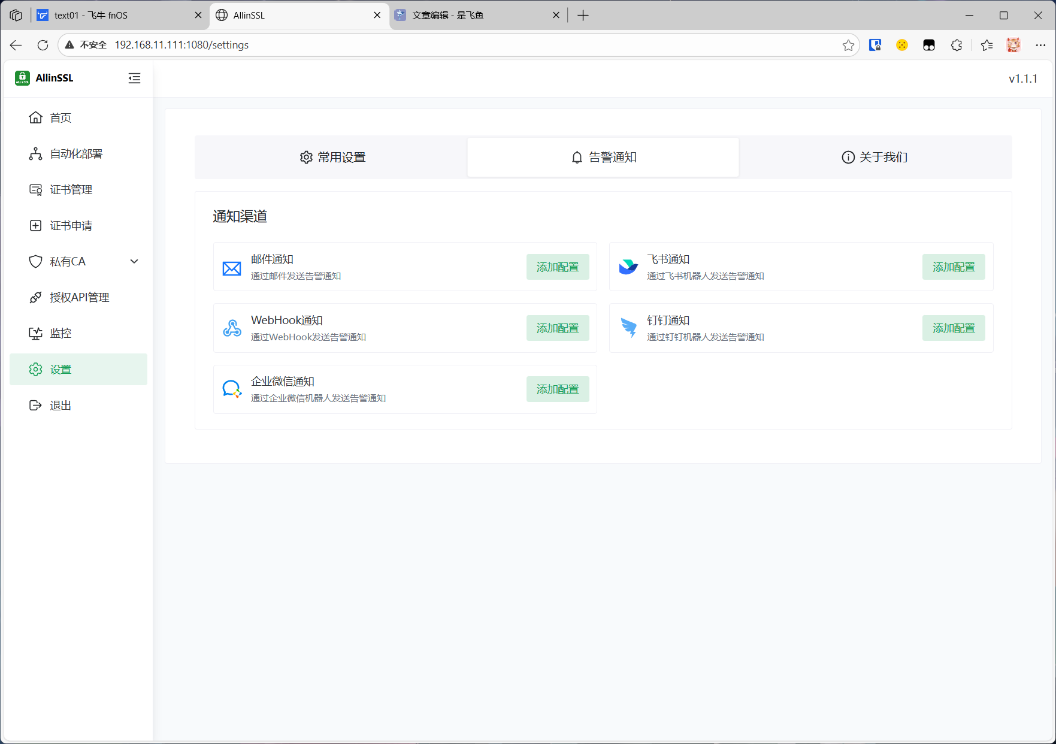Add configuration for 邮件通知

point(557,267)
